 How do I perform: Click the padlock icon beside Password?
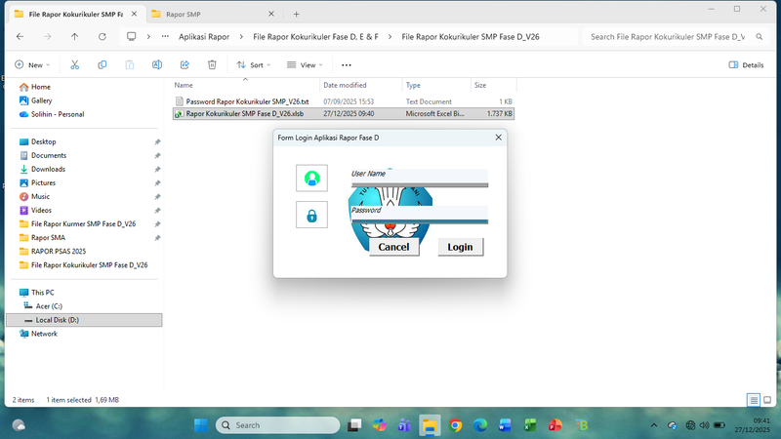coord(311,216)
